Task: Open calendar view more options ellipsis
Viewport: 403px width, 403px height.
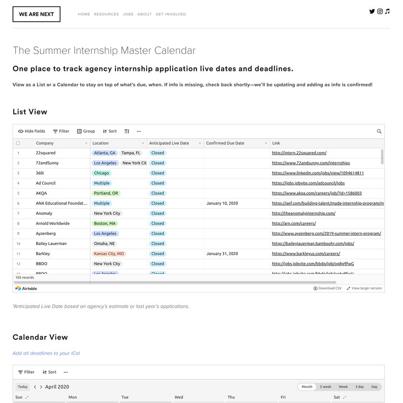Action: [66, 372]
